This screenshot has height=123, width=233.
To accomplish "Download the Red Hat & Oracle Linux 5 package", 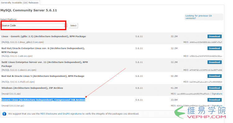I will 214,76.
